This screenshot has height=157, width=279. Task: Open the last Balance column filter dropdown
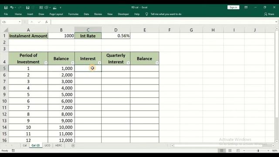(157, 63)
